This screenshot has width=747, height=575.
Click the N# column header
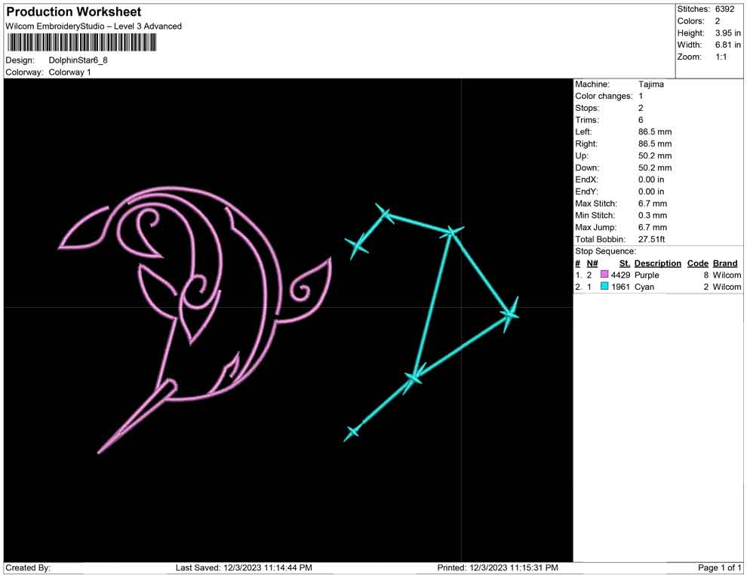(x=592, y=263)
